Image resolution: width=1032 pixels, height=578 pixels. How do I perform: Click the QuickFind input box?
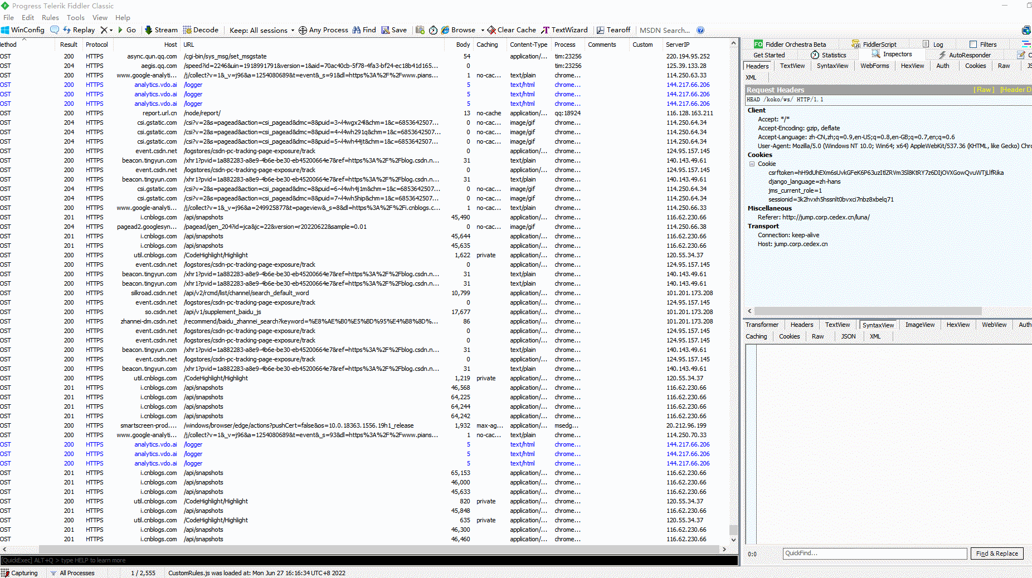(x=875, y=553)
